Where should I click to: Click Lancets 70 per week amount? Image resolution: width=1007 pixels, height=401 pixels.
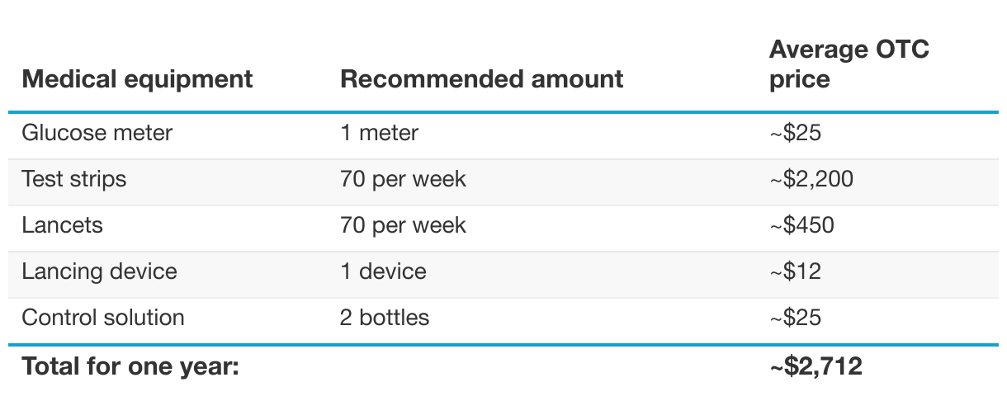coord(403,225)
